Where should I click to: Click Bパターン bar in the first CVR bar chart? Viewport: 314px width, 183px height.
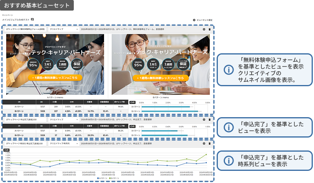coord(170,111)
